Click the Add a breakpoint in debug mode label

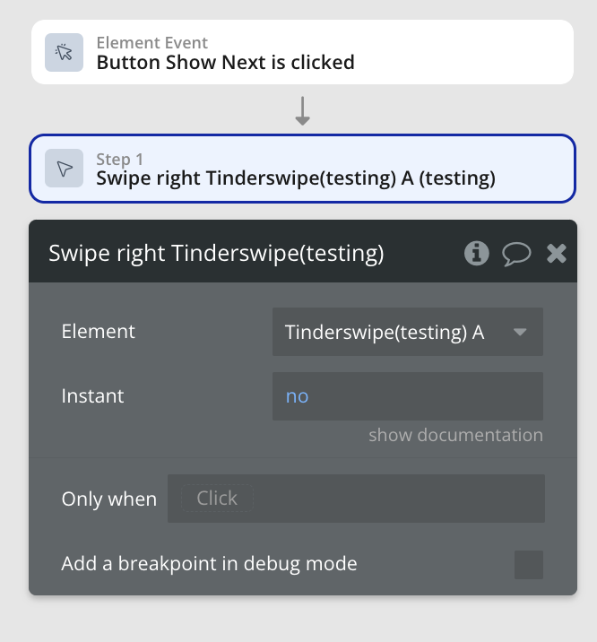point(209,564)
